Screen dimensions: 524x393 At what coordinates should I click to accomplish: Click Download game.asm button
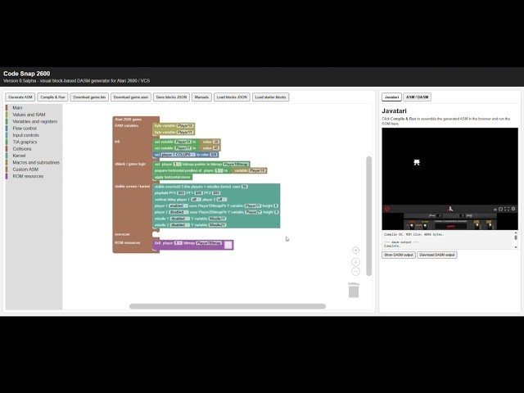(131, 97)
